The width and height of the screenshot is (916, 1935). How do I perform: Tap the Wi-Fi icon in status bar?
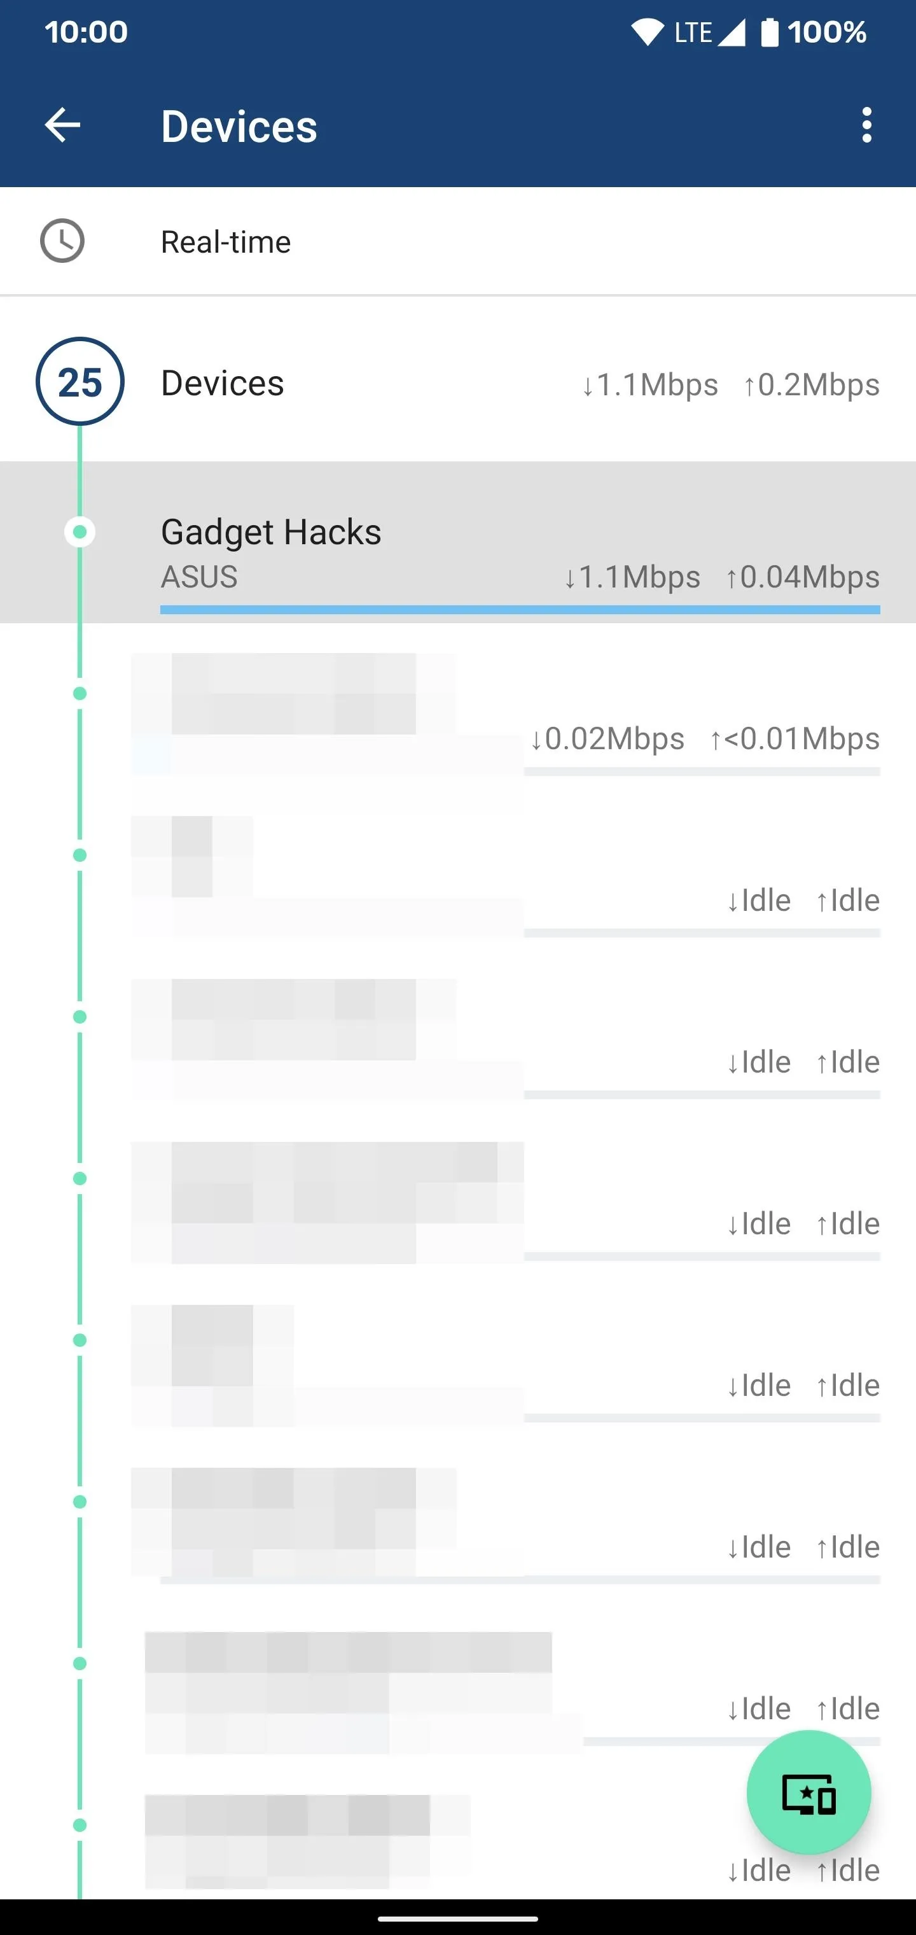coord(646,32)
